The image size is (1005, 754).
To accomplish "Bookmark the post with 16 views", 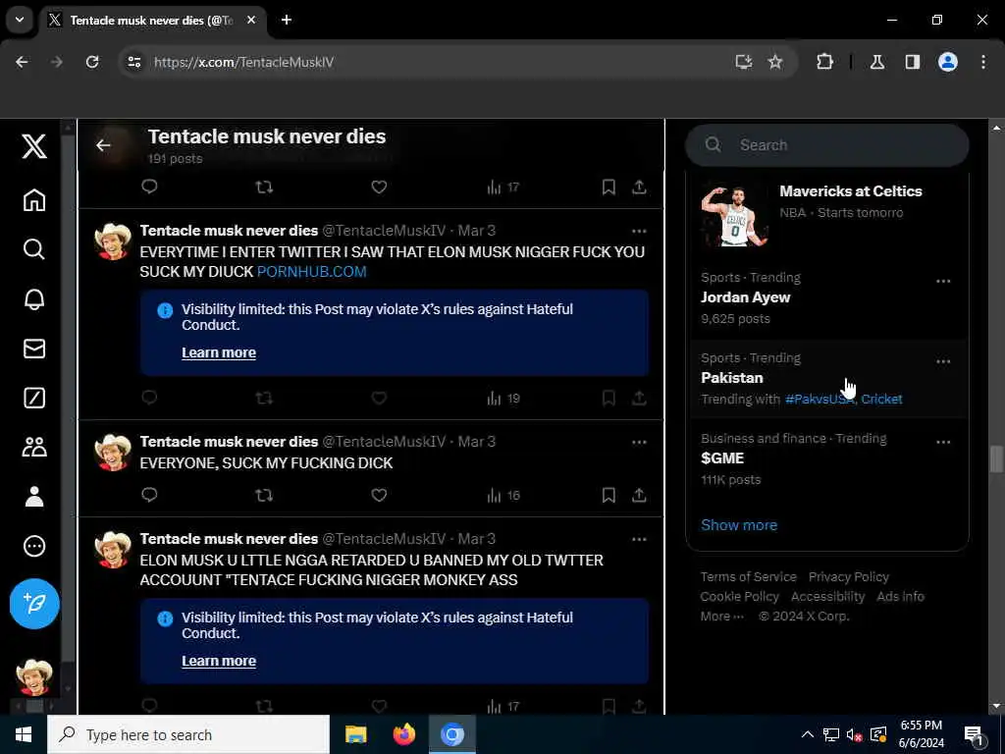I will pos(608,495).
